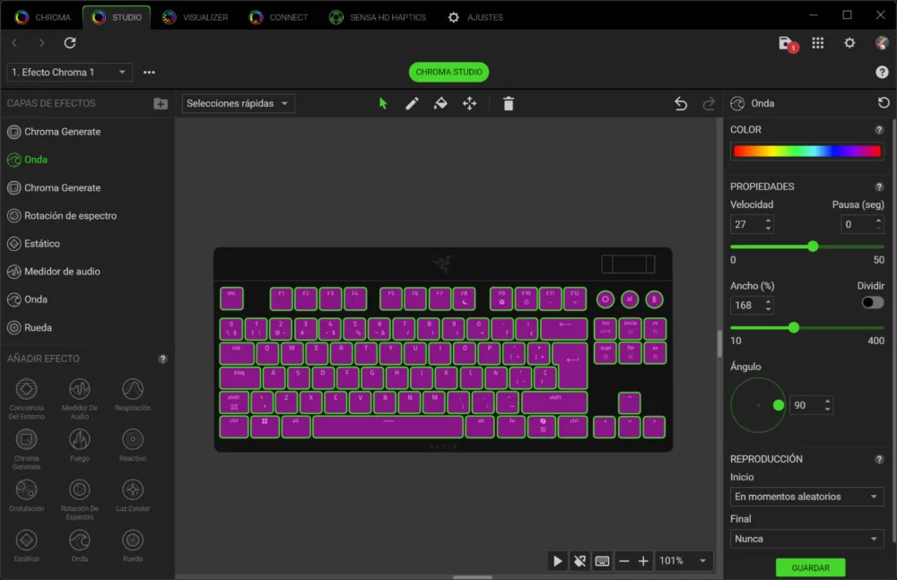Screen dimensions: 897x580
Task: Zoom in with the plus button
Action: coord(643,561)
